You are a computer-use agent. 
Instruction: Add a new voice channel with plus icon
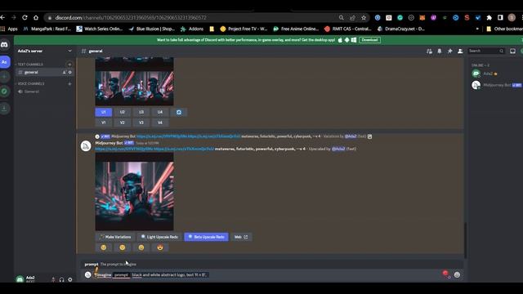69,83
